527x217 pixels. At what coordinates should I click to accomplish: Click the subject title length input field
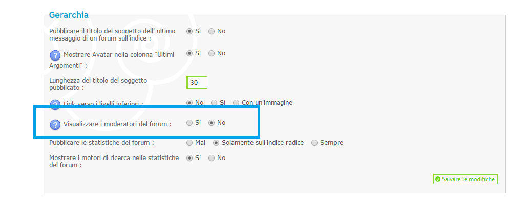197,83
